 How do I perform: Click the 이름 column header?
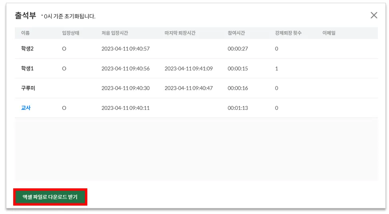tap(25, 33)
